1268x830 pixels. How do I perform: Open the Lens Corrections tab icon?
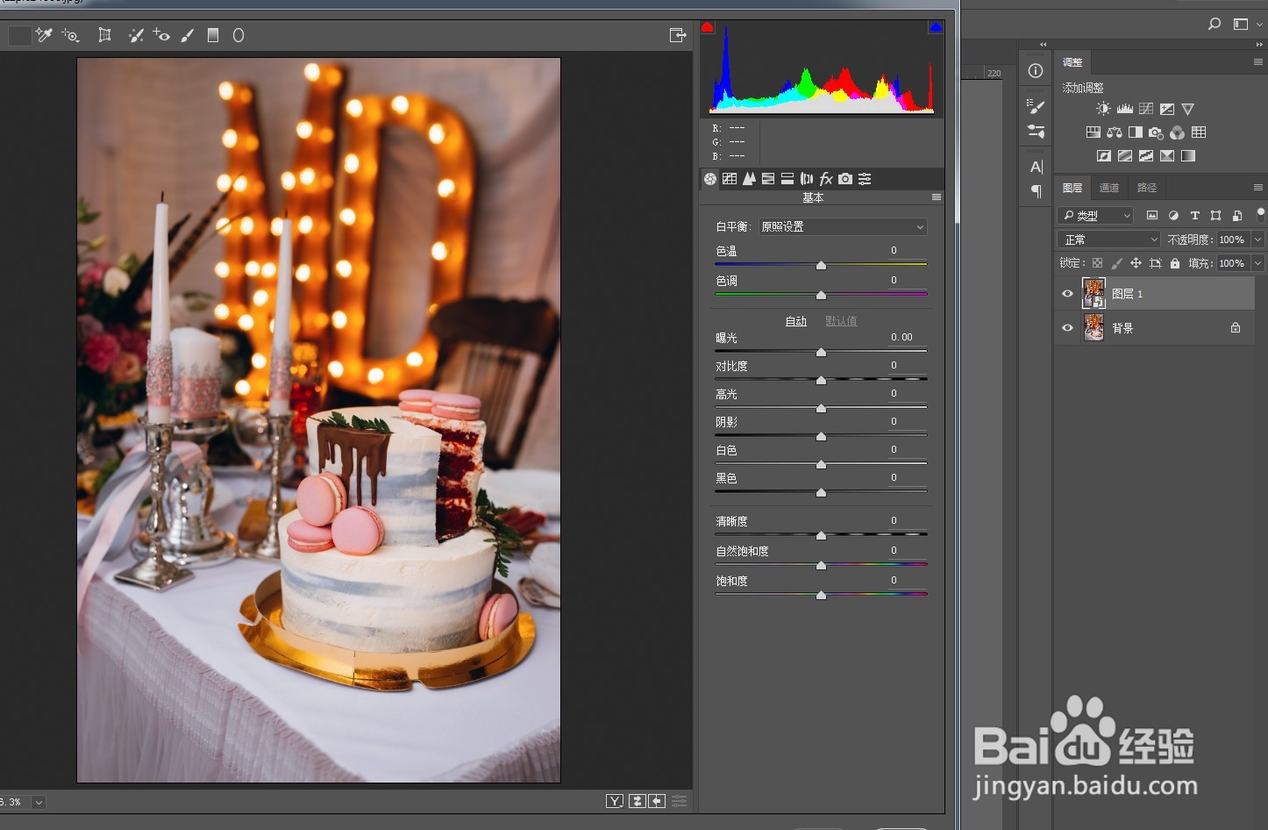coord(807,179)
